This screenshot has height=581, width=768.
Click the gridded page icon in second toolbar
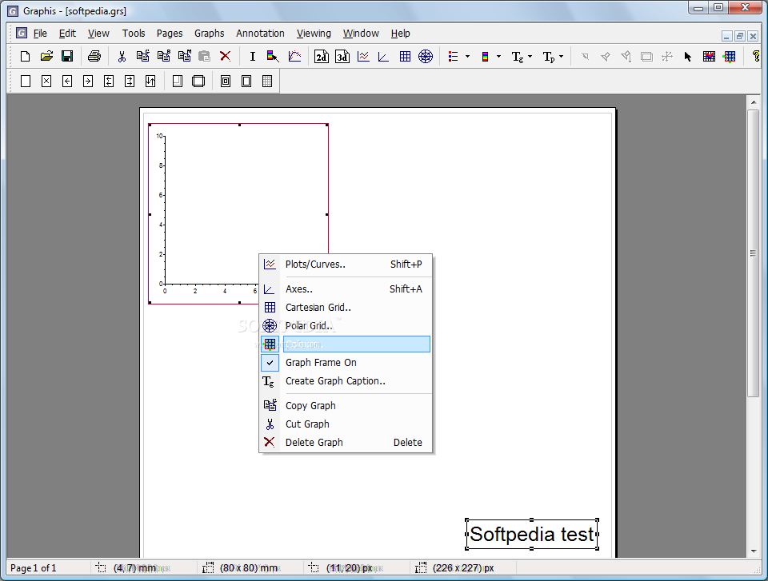[267, 82]
